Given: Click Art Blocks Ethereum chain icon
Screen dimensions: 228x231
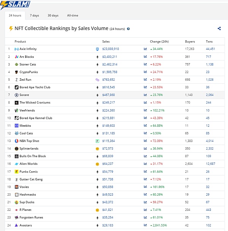Looking at the screenshot, I should click(97, 57).
